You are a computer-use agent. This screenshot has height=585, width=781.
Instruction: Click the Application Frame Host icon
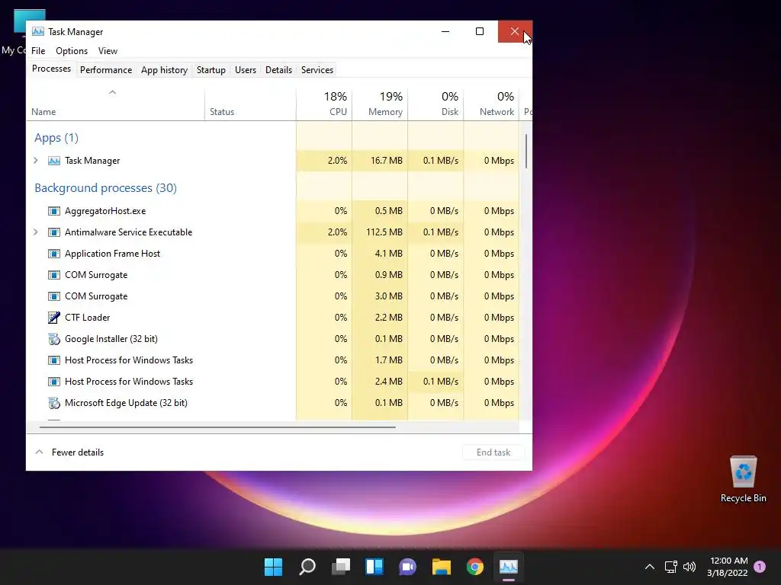coord(54,254)
